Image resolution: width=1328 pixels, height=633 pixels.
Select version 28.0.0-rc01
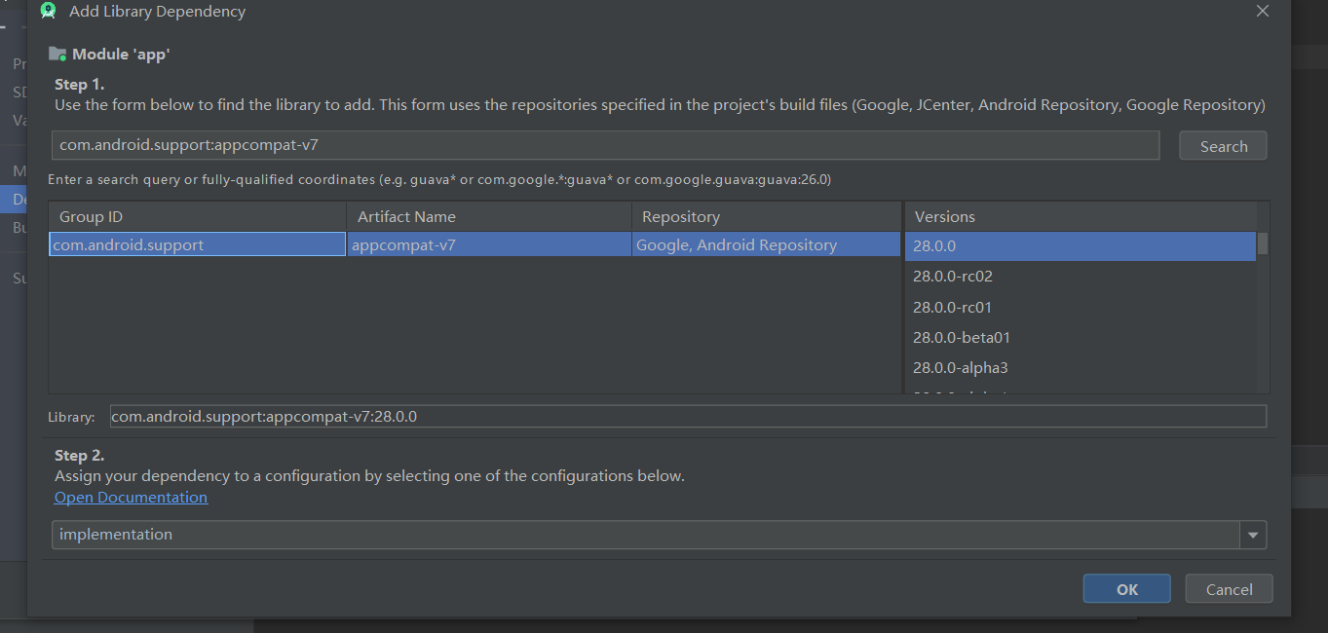1081,307
